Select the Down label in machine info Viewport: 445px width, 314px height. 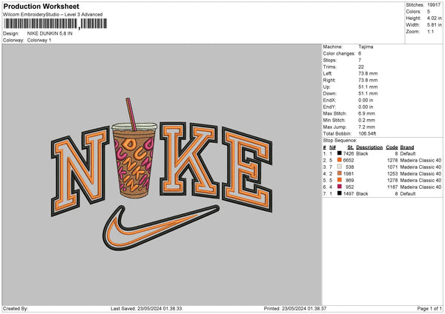(x=329, y=93)
